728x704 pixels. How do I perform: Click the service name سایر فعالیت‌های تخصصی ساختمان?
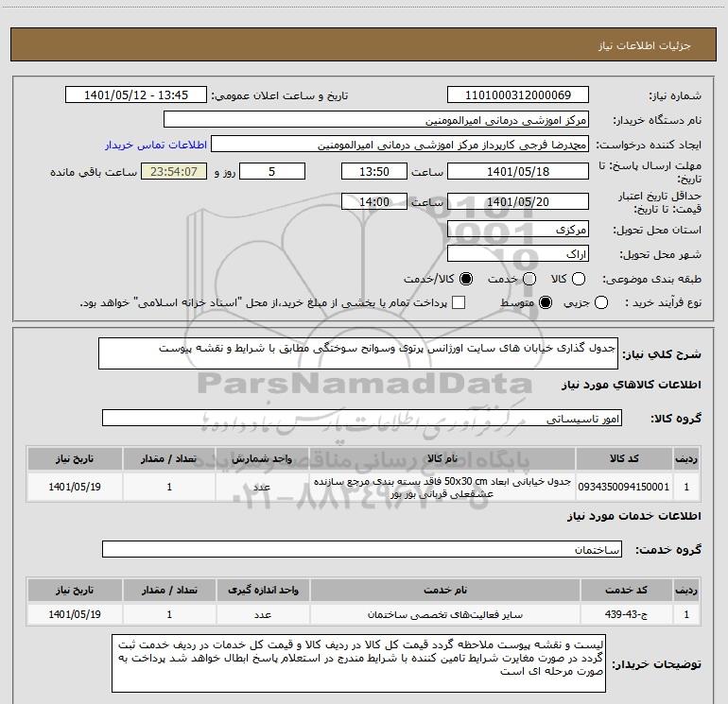444,614
